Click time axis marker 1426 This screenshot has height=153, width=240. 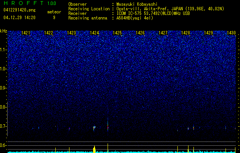pos(140,33)
